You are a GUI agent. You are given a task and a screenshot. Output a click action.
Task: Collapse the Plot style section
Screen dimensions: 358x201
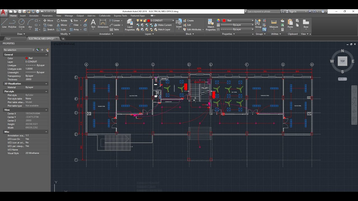click(46, 92)
